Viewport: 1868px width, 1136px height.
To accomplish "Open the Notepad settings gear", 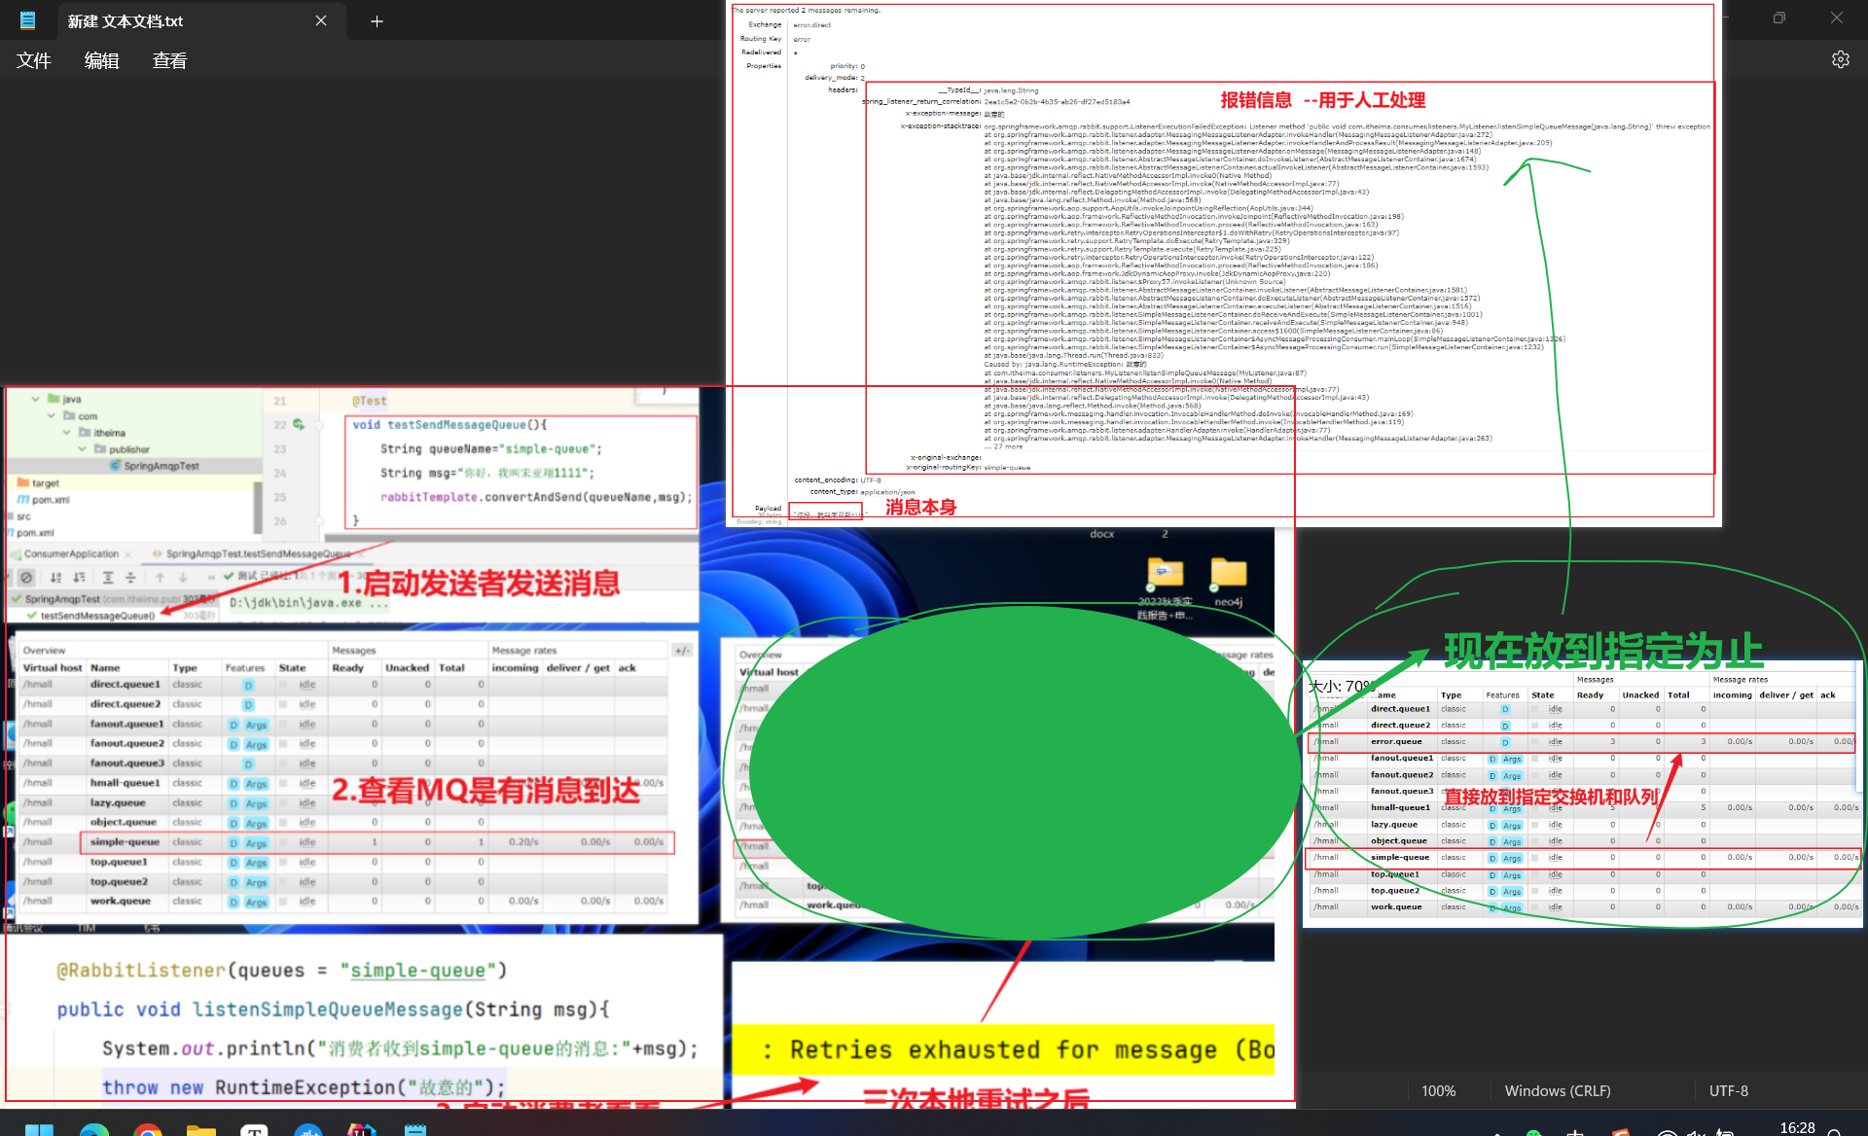I will point(1840,59).
